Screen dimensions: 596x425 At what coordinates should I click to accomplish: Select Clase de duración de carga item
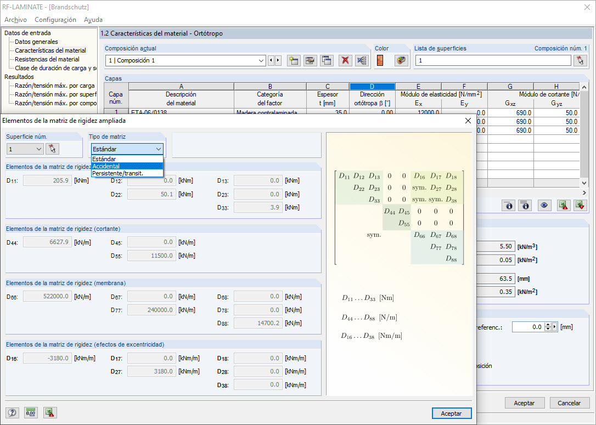click(x=55, y=68)
